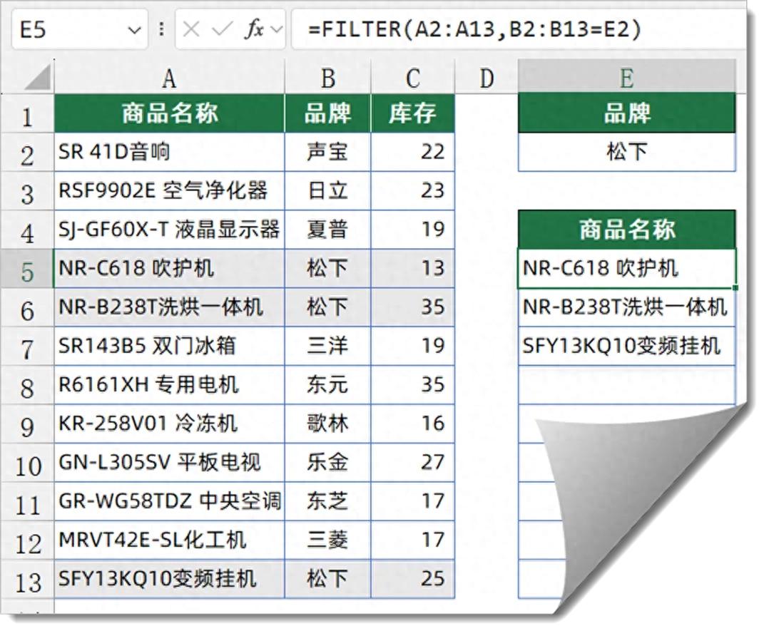Screen dimensions: 764x631
Task: Select cell E6 NR-B238T洗烘一体机
Action: pyautogui.click(x=626, y=308)
